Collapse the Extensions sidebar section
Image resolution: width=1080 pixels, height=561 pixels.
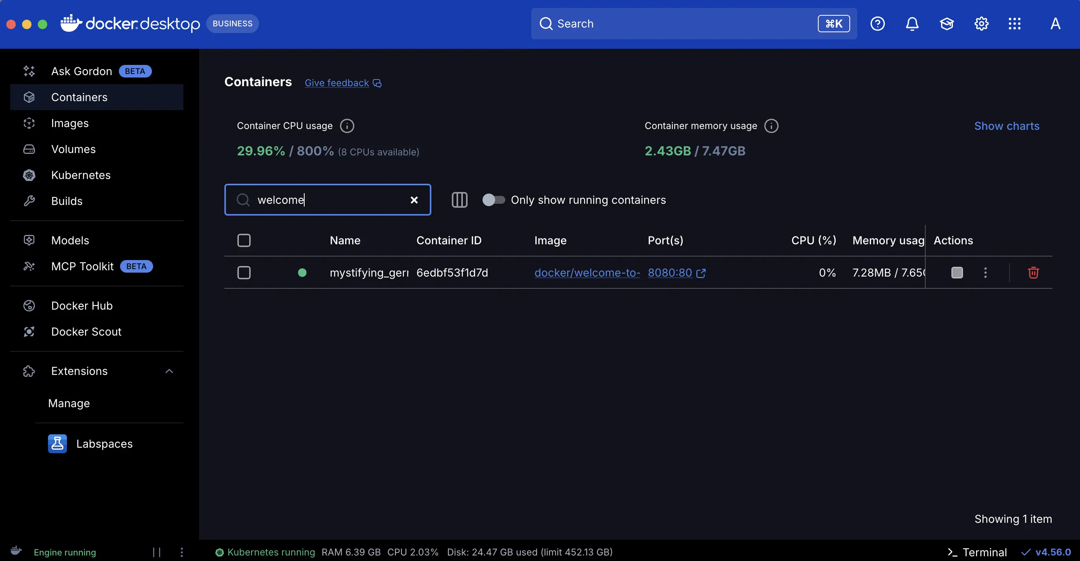[169, 371]
